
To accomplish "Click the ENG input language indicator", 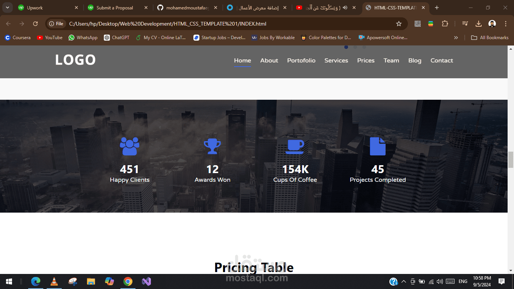I will (x=463, y=281).
